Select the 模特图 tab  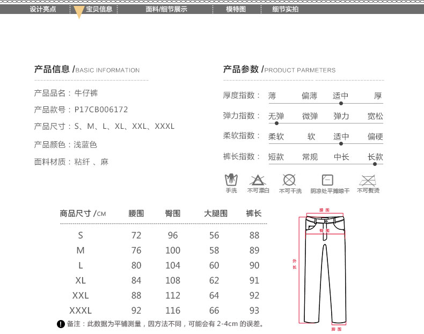click(x=236, y=9)
